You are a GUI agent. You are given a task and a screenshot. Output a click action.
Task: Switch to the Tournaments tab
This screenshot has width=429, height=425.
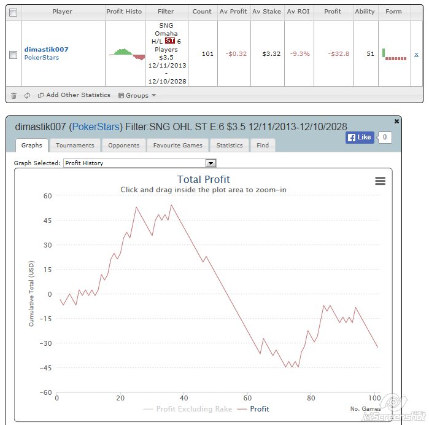coord(75,146)
